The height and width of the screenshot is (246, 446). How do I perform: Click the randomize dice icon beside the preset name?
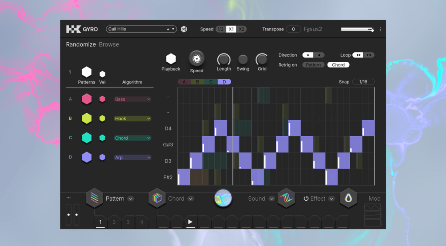(184, 29)
